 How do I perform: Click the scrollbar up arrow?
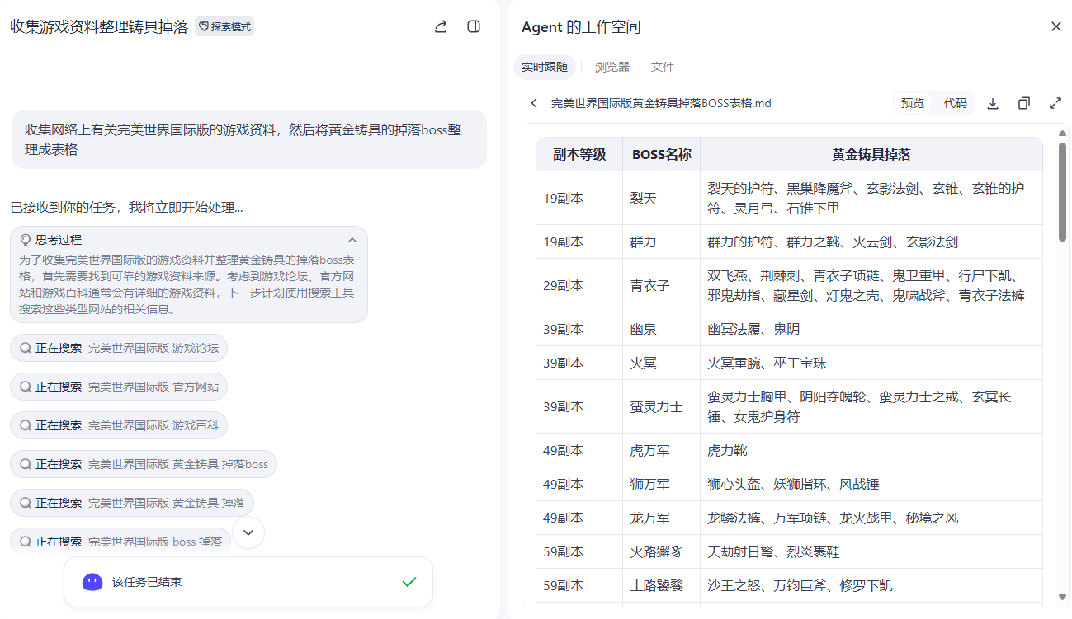[x=1062, y=133]
